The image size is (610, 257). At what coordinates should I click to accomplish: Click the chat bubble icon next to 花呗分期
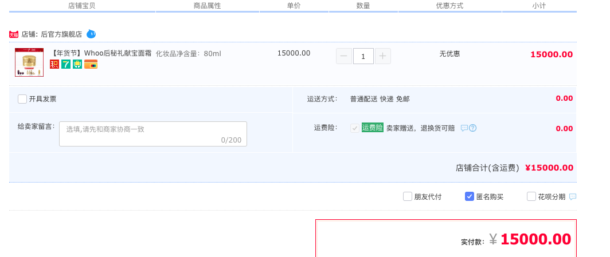click(573, 197)
